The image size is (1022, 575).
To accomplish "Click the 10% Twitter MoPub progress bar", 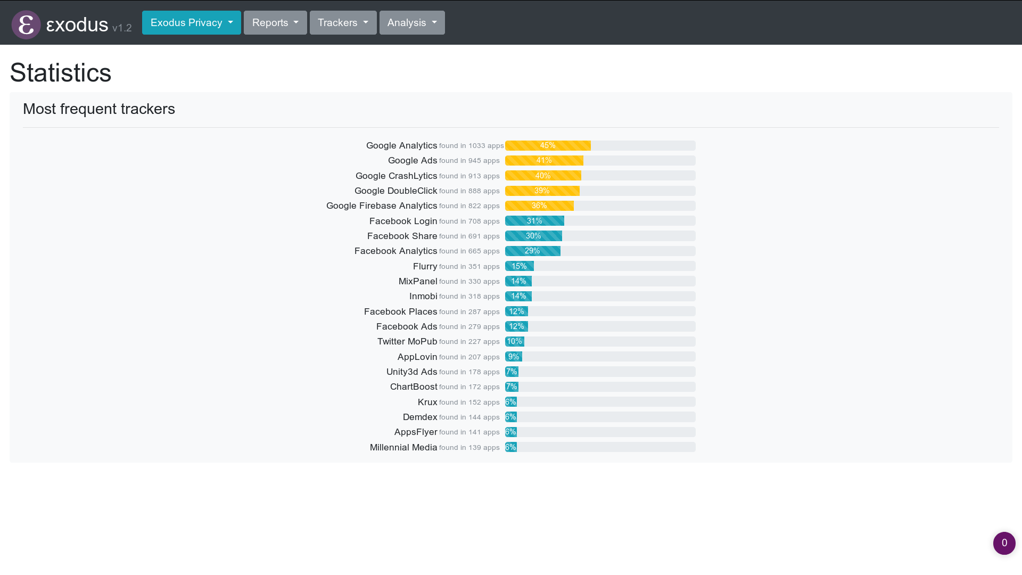I will point(514,341).
